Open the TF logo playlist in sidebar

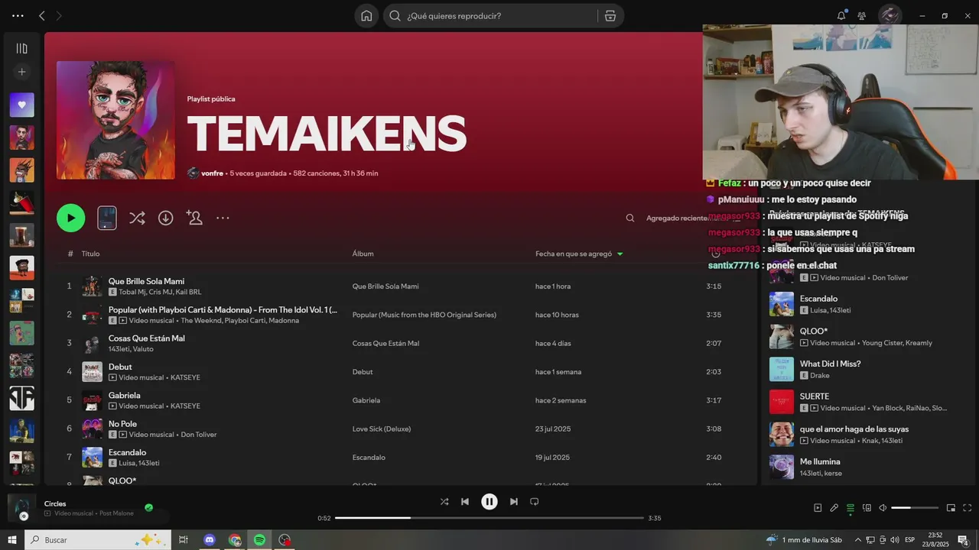(21, 398)
